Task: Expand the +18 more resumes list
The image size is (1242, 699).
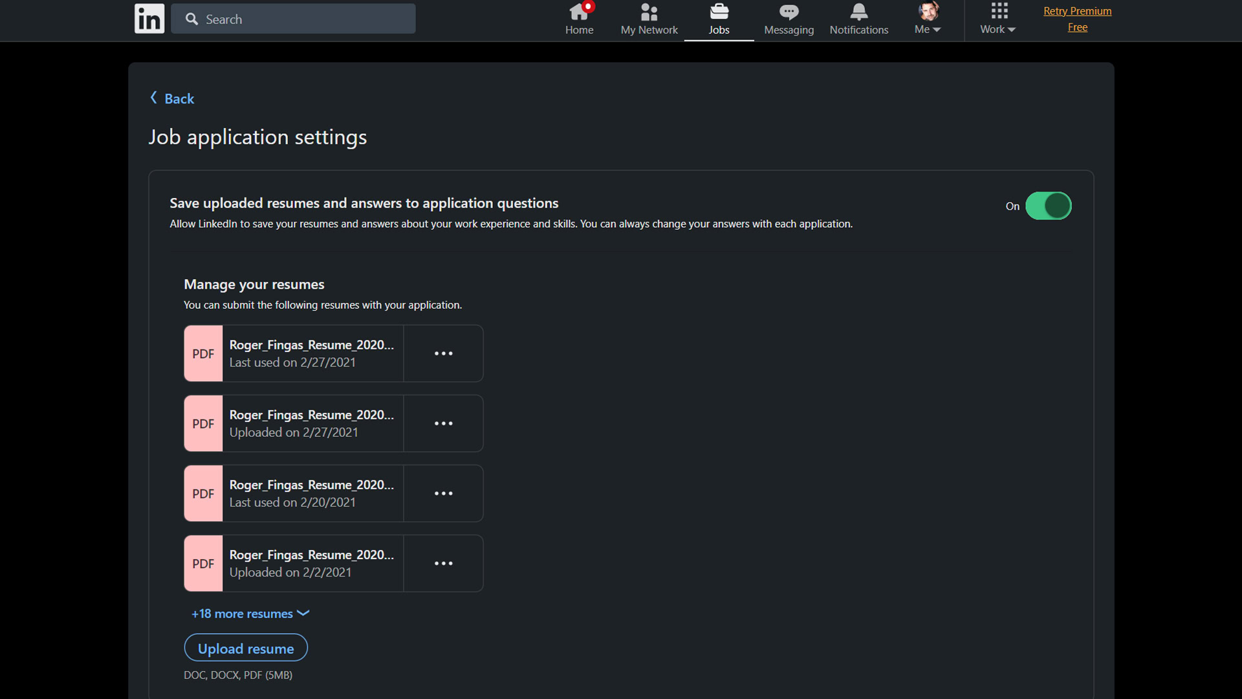Action: click(250, 614)
